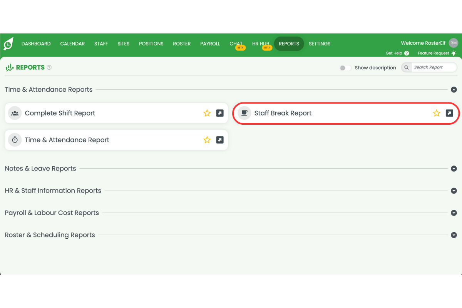Click the RM profile avatar

click(453, 43)
